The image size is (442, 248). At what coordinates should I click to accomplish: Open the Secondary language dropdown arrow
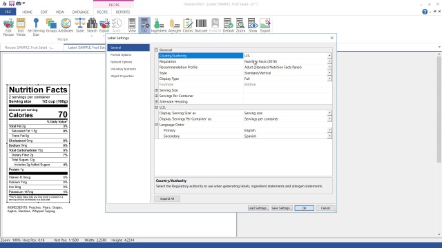[329, 136]
